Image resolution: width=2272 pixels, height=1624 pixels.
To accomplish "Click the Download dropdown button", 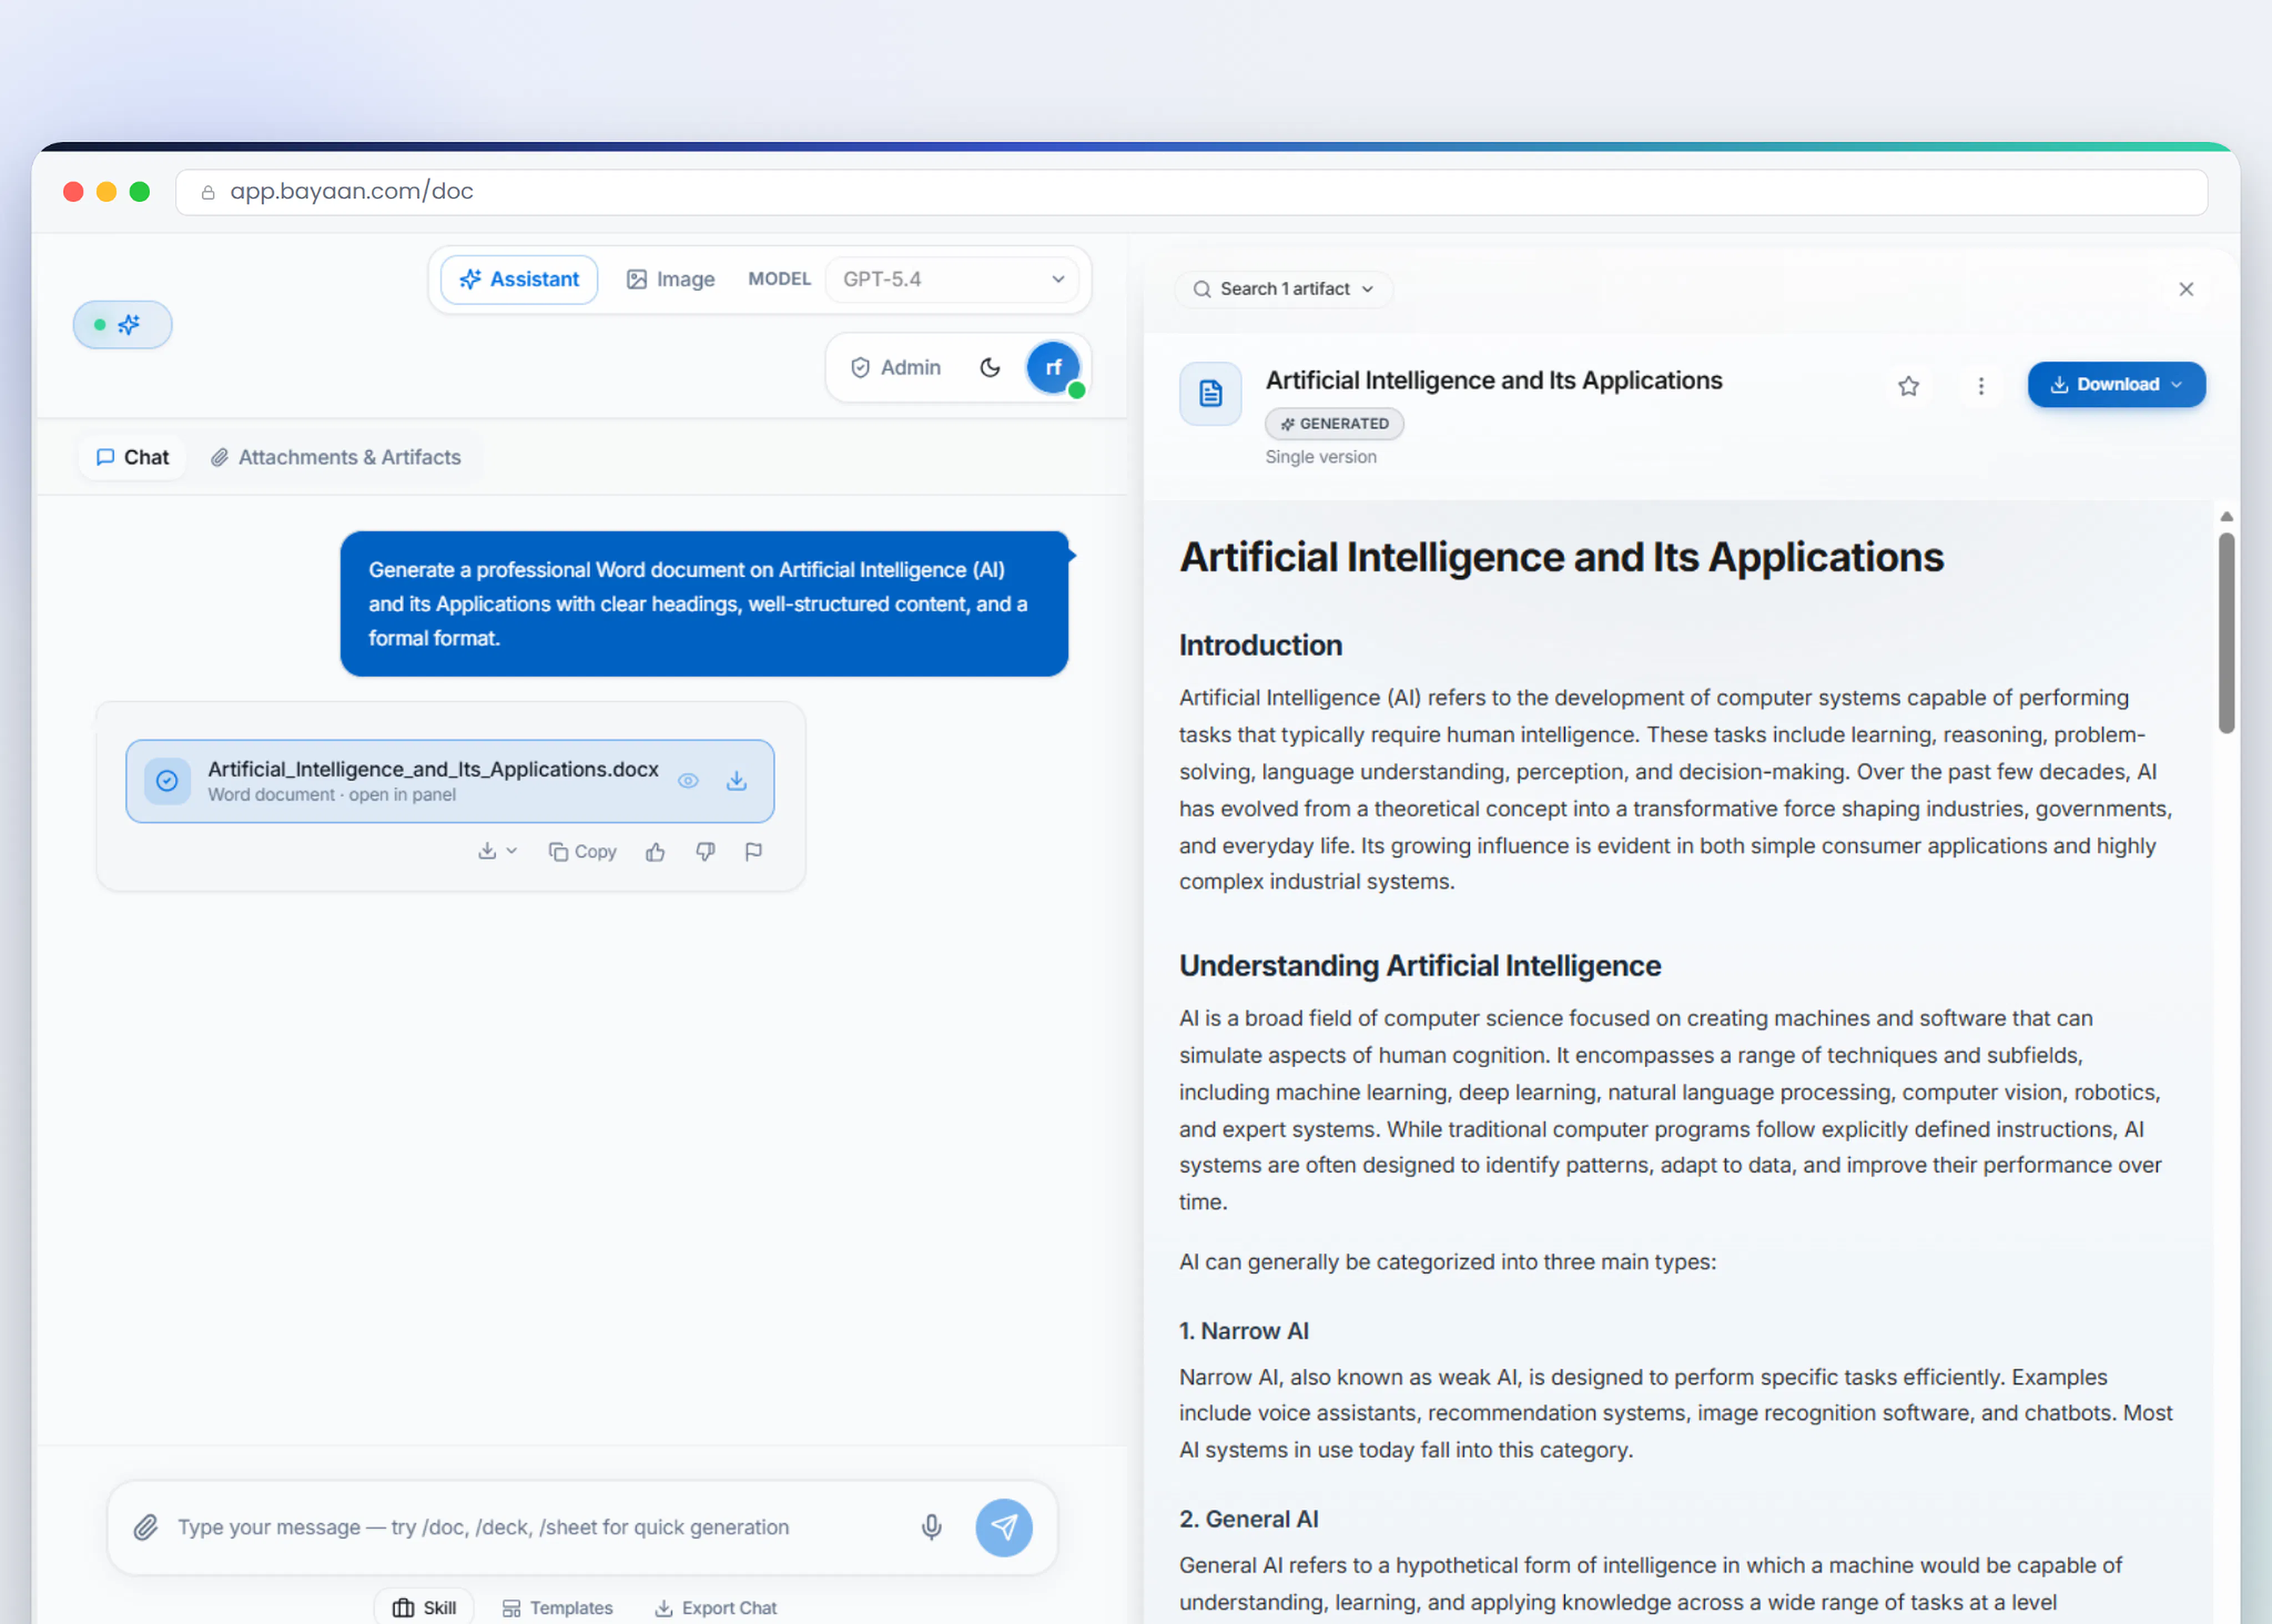I will pyautogui.click(x=2116, y=384).
